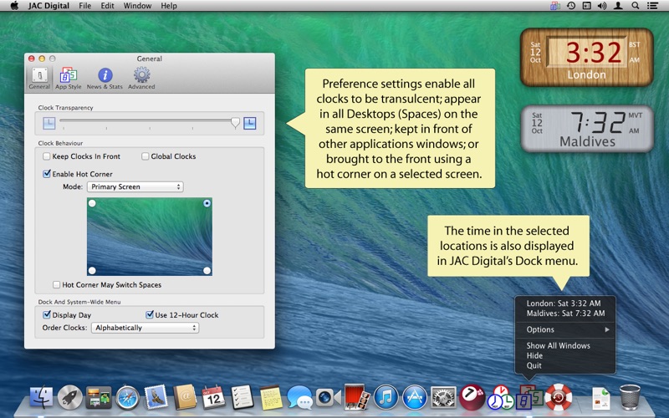
Task: Click the user account menu bar icon
Action: [x=618, y=6]
